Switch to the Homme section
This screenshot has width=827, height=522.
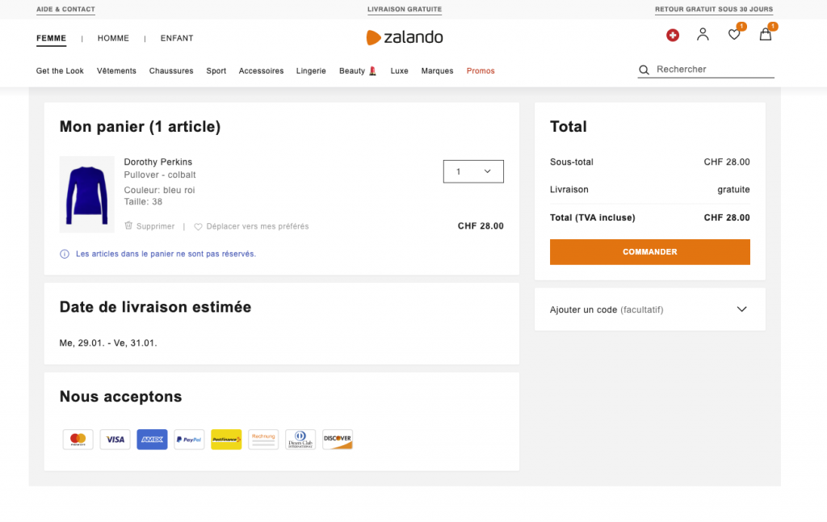point(113,38)
